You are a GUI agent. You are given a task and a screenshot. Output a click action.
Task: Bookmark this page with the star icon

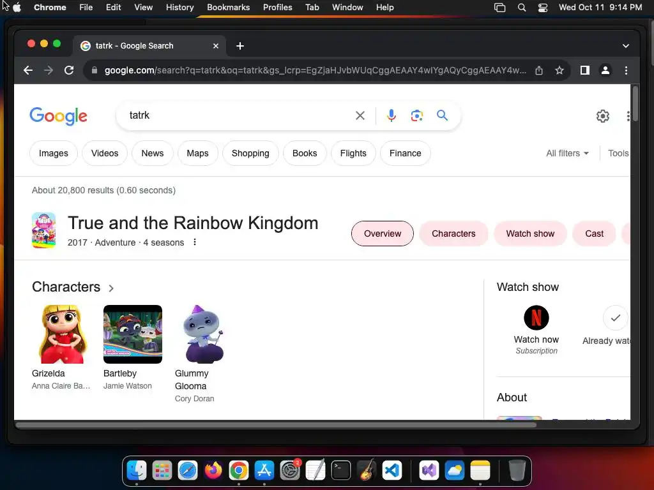[559, 70]
